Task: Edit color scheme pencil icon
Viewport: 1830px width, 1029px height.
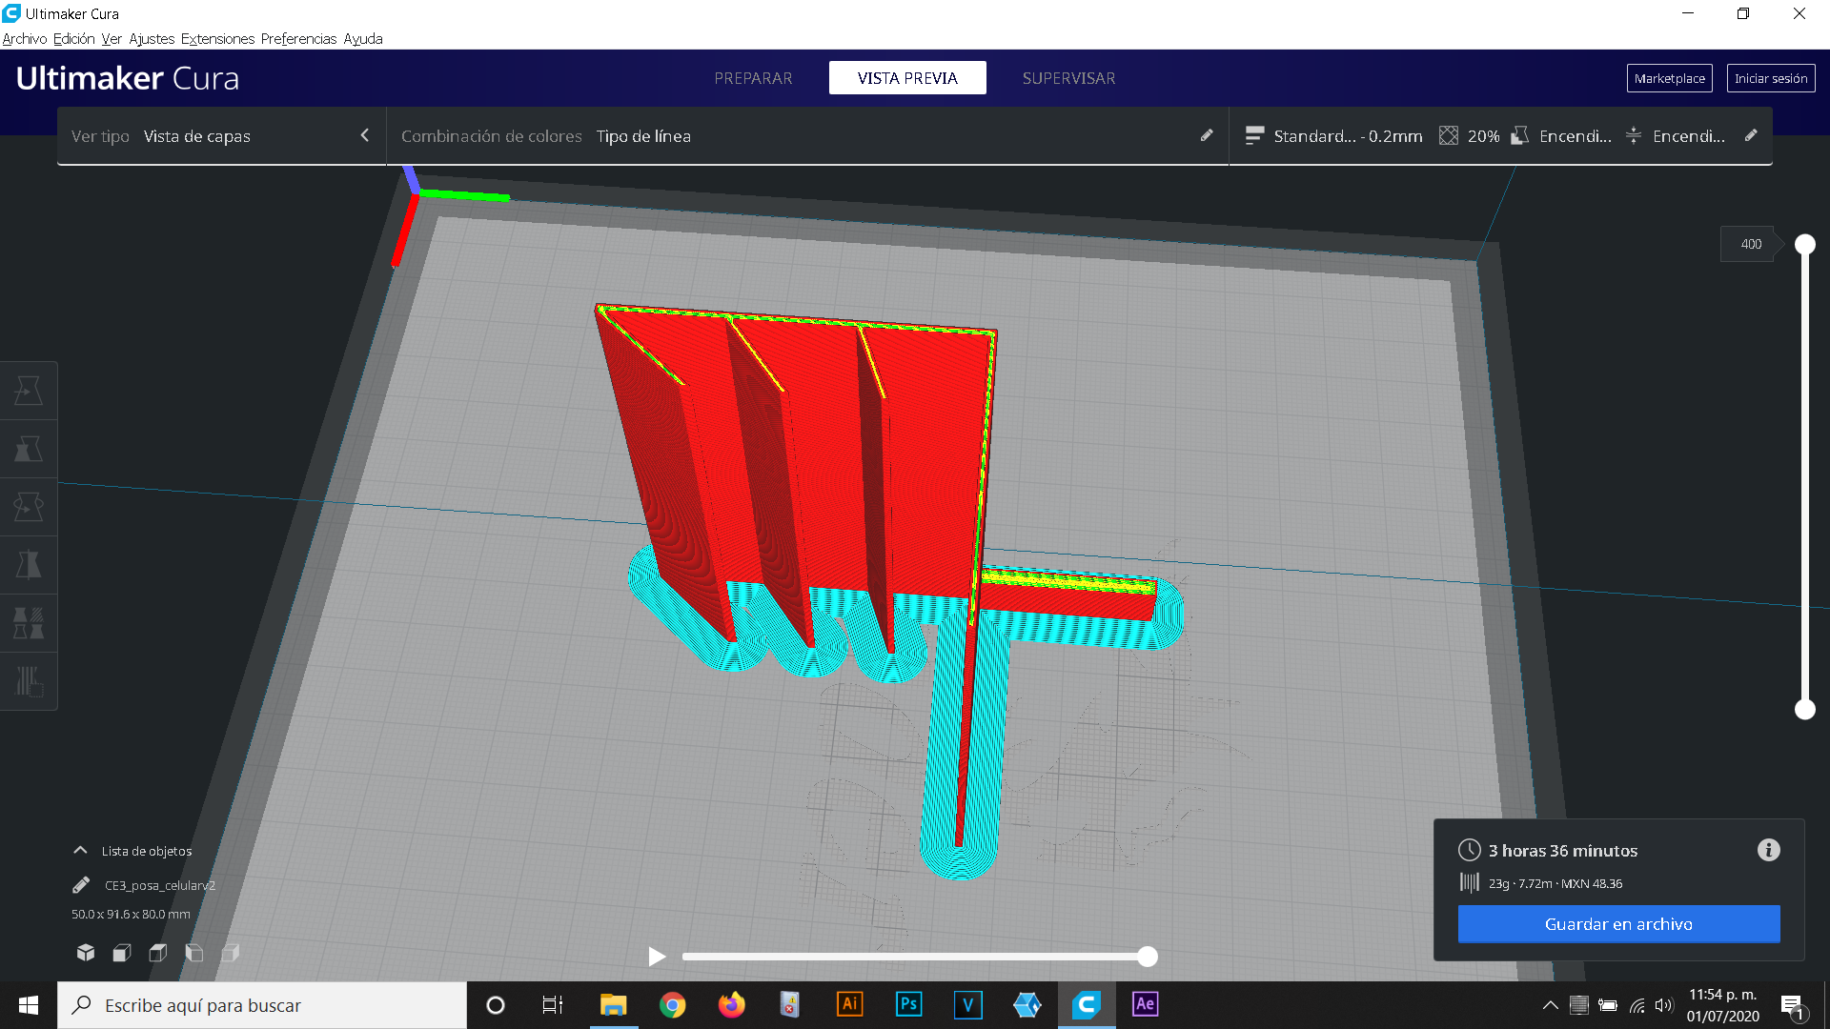Action: pos(1207,135)
